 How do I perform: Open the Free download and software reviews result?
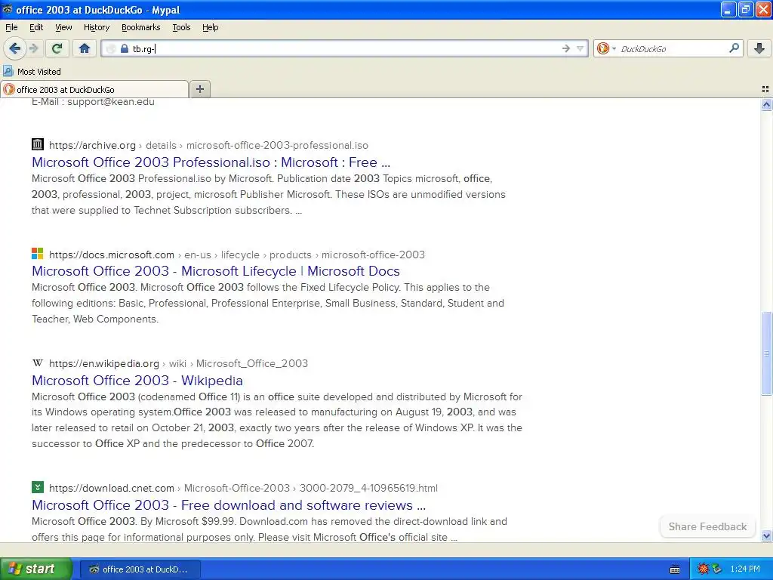229,505
